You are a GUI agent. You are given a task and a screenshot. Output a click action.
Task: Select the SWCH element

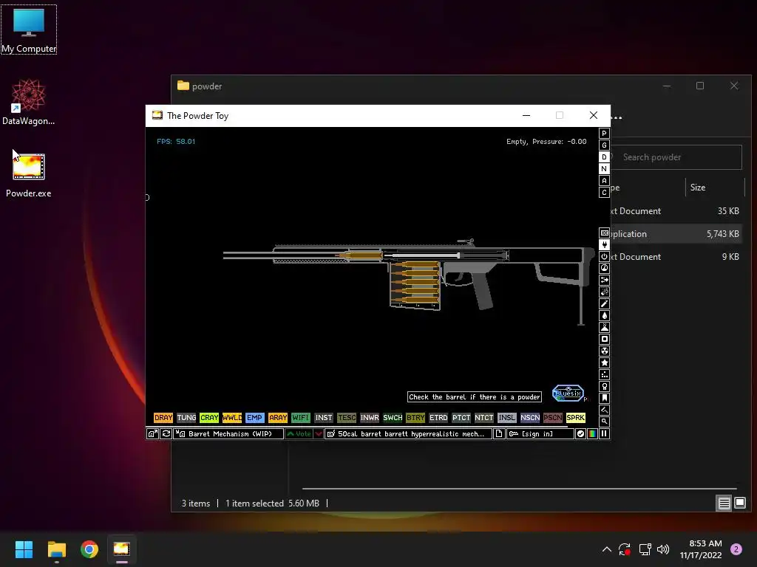coord(393,418)
